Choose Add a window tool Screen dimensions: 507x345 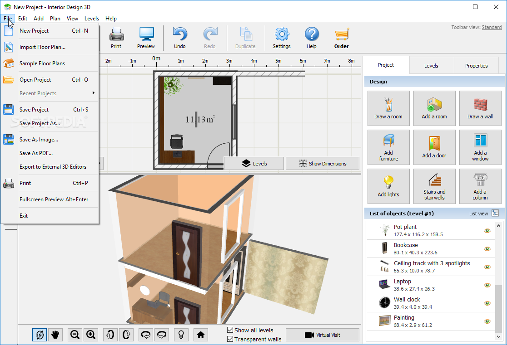[480, 147]
